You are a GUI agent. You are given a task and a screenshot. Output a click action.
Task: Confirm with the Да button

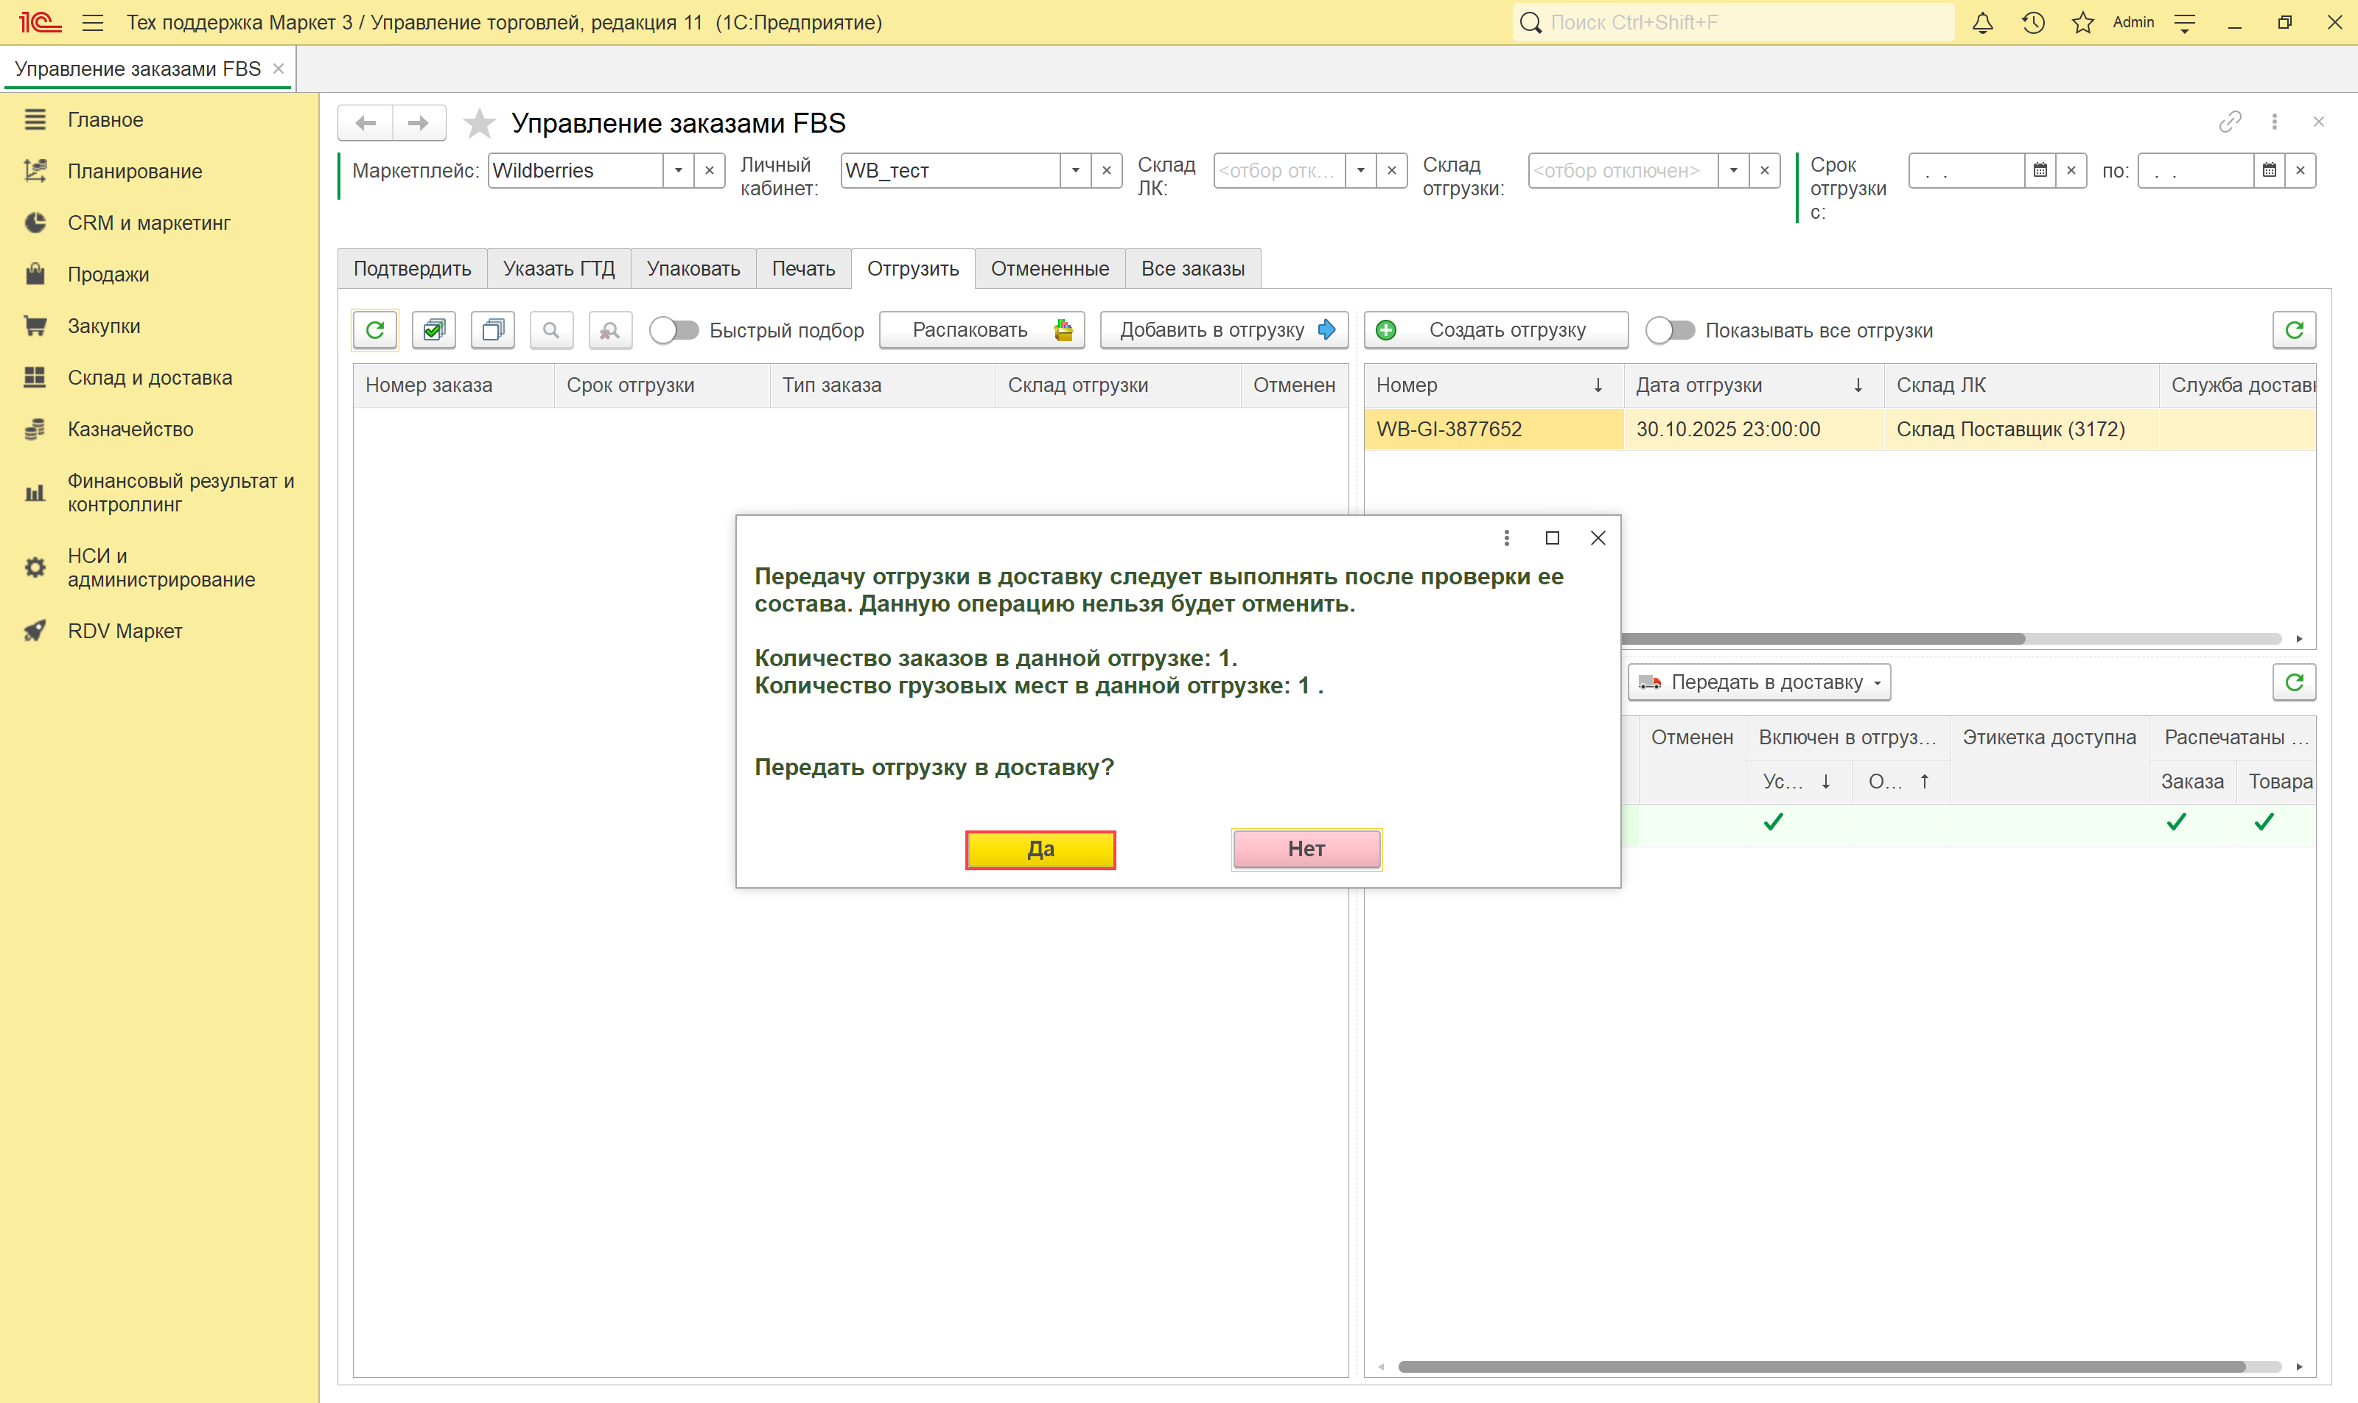tap(1040, 849)
